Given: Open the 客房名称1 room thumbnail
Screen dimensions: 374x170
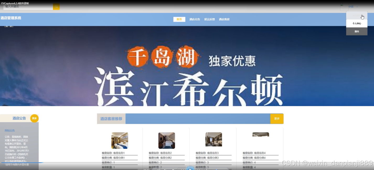Looking at the screenshot, I should click(x=120, y=140).
